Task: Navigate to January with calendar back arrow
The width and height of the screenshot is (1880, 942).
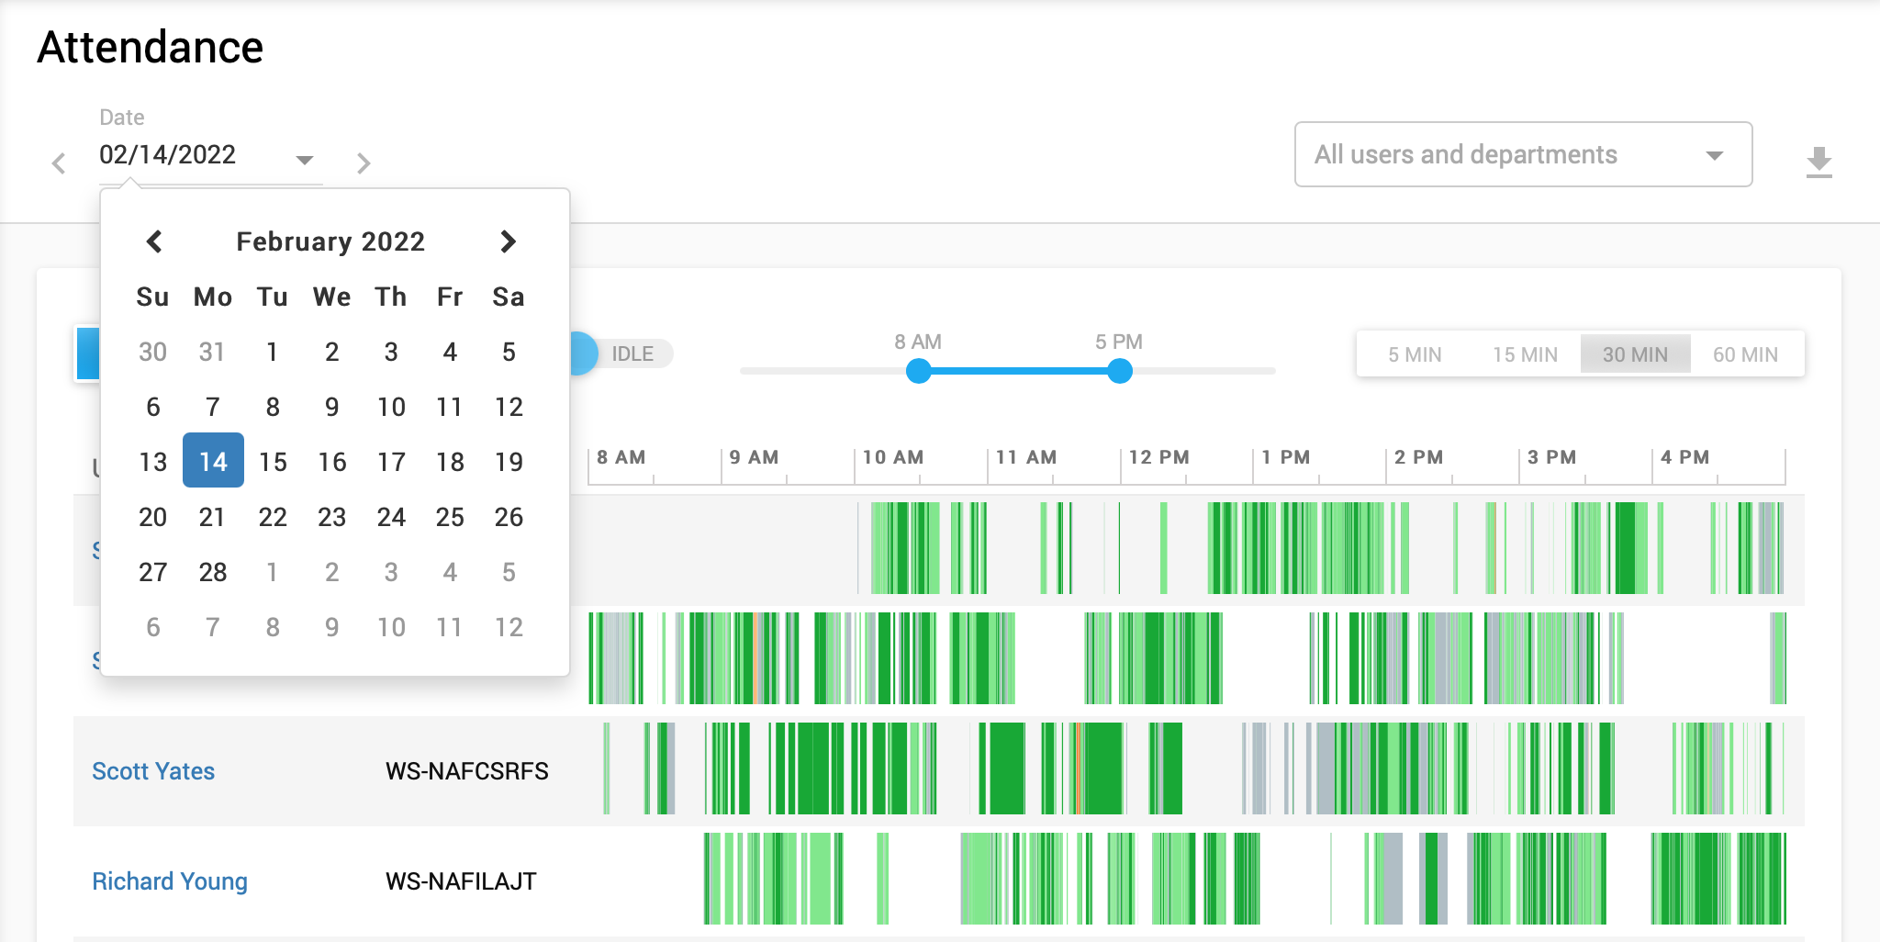Action: 154,241
